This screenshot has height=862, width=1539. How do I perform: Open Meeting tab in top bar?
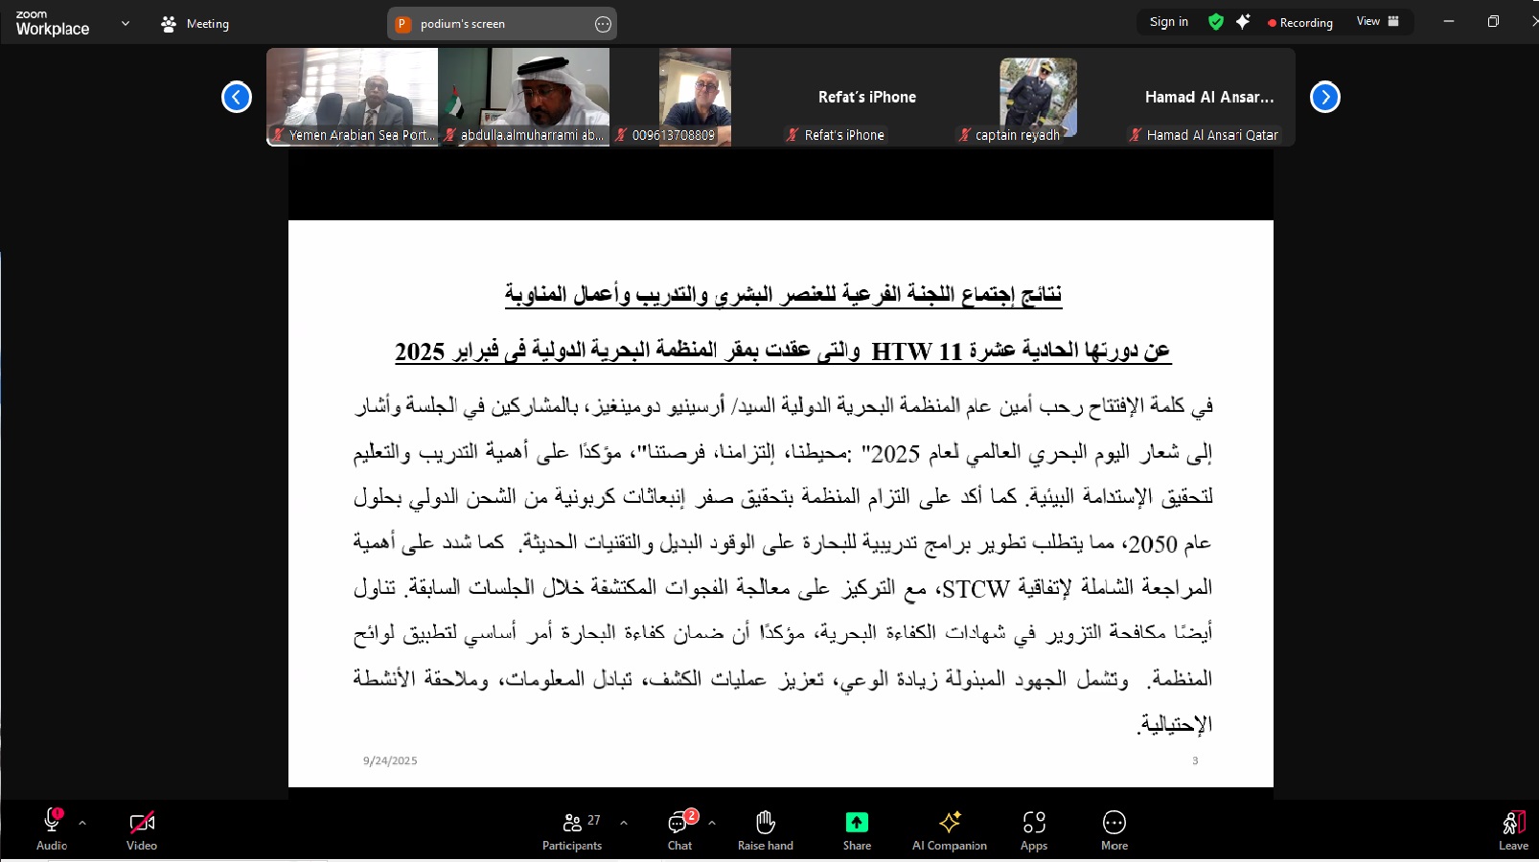point(195,24)
